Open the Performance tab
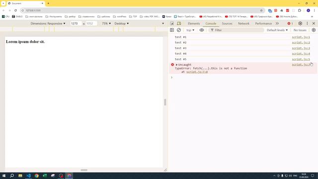Image resolution: width=318 pixels, height=179 pixels. tap(263, 23)
